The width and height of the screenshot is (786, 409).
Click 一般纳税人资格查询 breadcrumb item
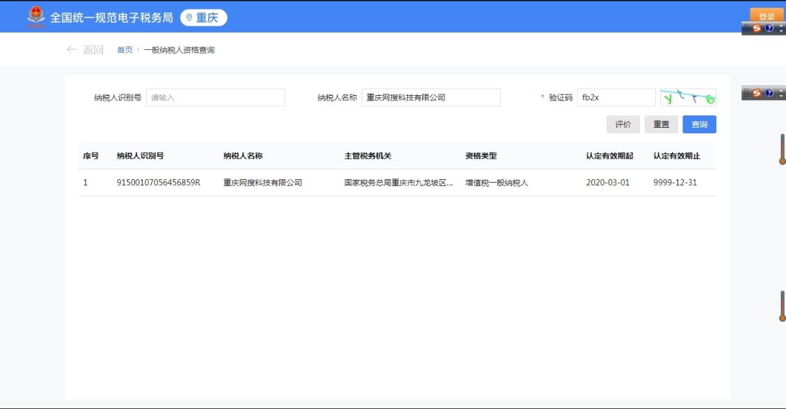(179, 50)
